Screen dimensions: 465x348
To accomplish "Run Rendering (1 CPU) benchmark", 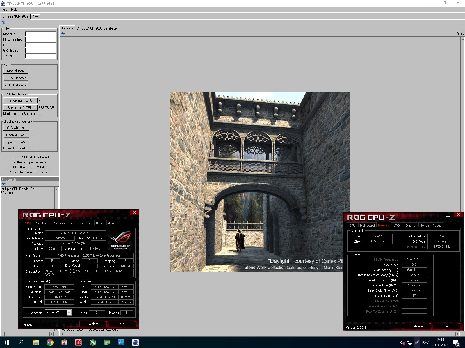I will pyautogui.click(x=20, y=100).
